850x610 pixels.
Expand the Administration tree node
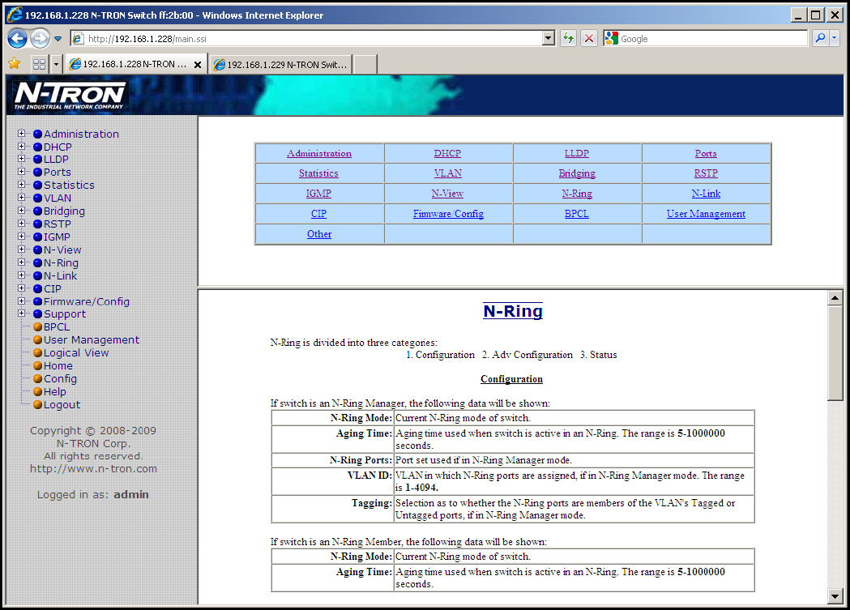click(x=22, y=134)
